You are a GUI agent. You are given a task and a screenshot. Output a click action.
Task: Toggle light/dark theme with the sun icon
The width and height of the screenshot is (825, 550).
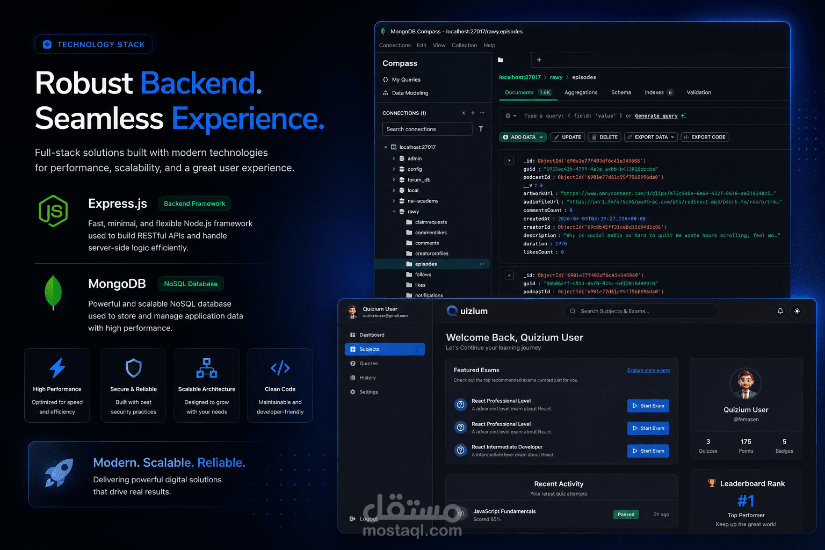[797, 311]
